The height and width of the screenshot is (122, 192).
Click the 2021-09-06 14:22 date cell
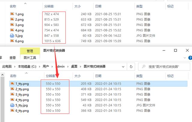click(108, 36)
